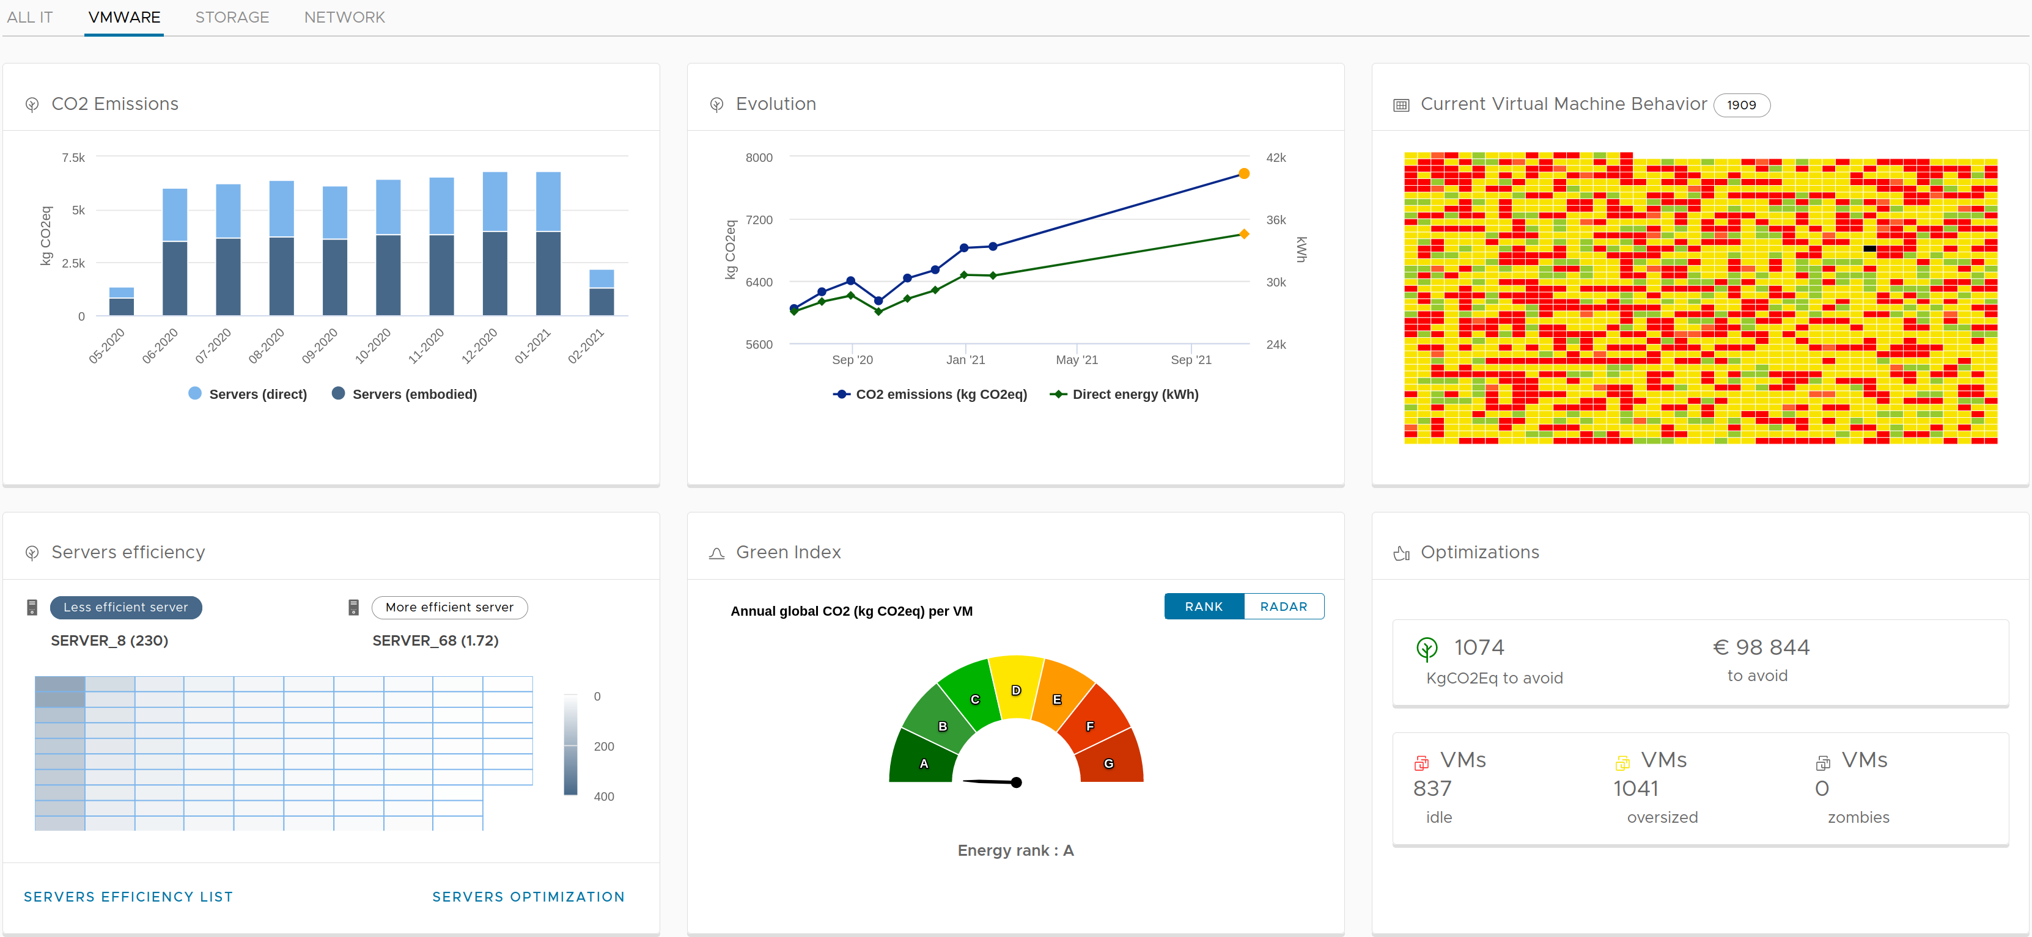2032x937 pixels.
Task: Click the scale icon beside Optimizations title
Action: [1401, 552]
